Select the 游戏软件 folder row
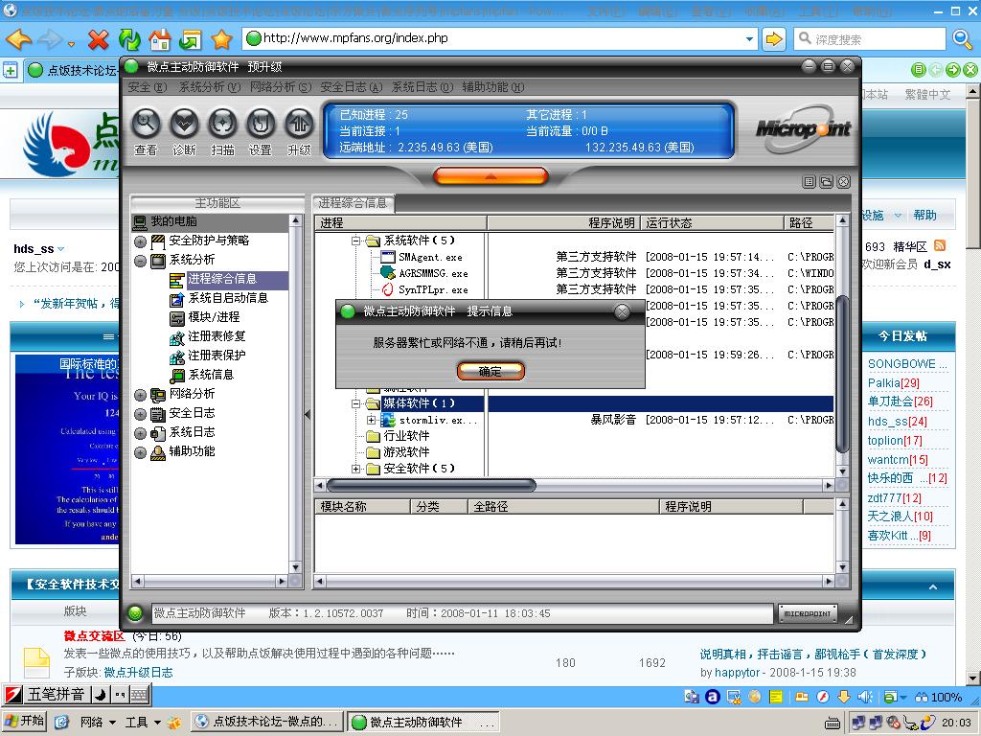Image resolution: width=981 pixels, height=736 pixels. (x=405, y=452)
